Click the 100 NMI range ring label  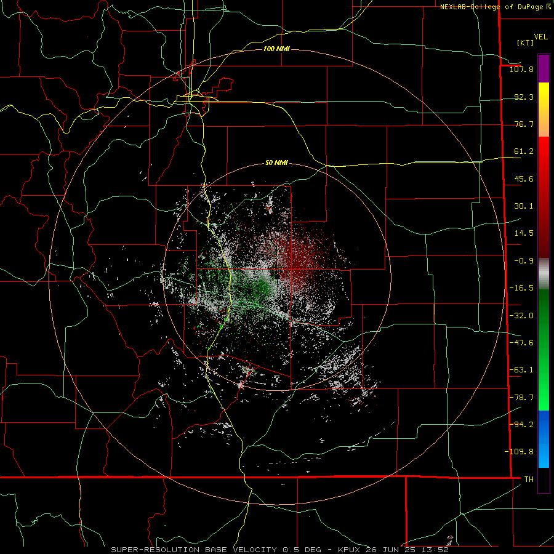pos(276,49)
